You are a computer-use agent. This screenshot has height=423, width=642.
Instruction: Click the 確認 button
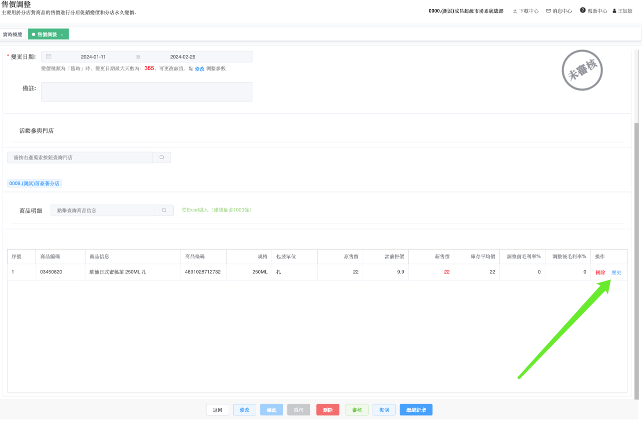272,410
